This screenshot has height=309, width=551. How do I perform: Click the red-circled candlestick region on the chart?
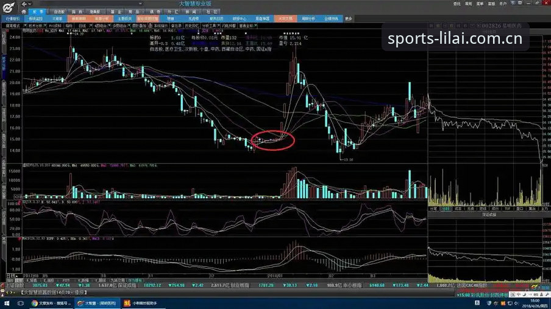pyautogui.click(x=272, y=141)
